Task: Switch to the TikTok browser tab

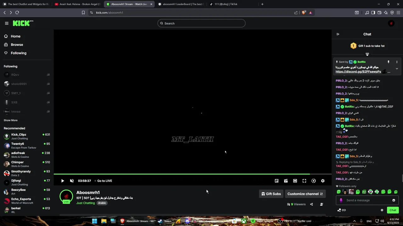Action: pos(232,4)
